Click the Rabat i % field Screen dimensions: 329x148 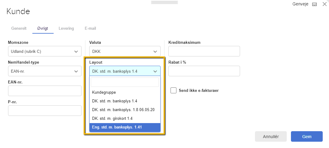204,71
